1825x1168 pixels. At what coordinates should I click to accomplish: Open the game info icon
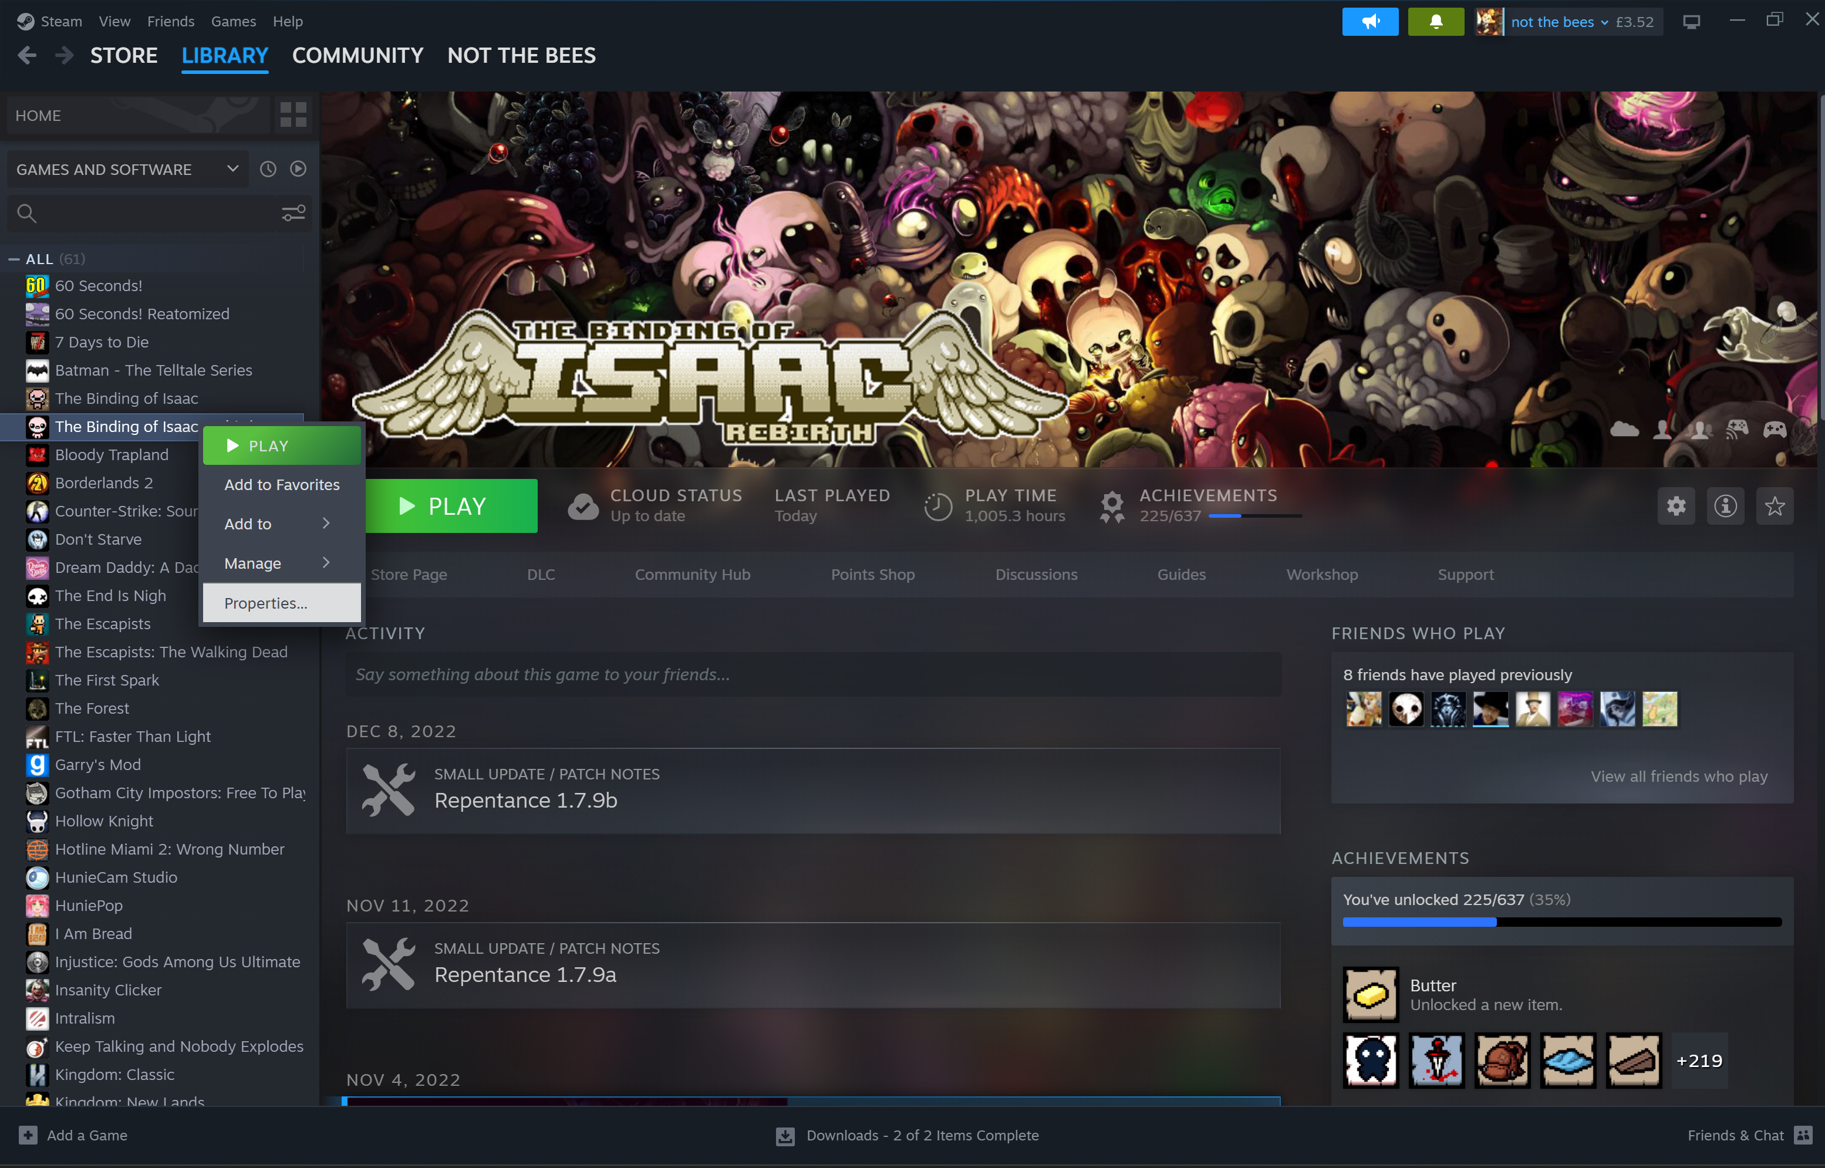1725,506
